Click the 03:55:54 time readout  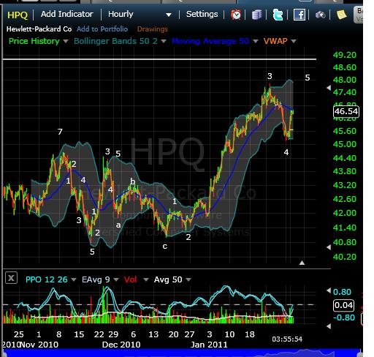pos(287,339)
